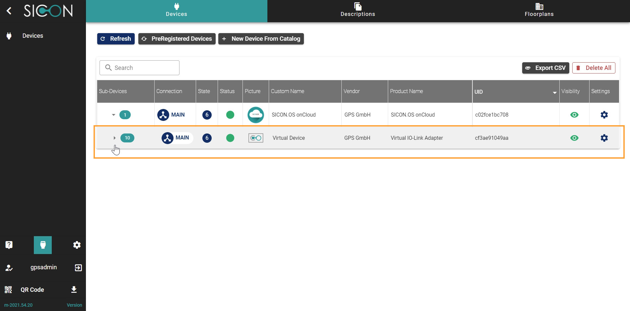The width and height of the screenshot is (630, 311).
Task: Toggle visibility eye for SICON.OS onCloud
Action: pos(574,115)
